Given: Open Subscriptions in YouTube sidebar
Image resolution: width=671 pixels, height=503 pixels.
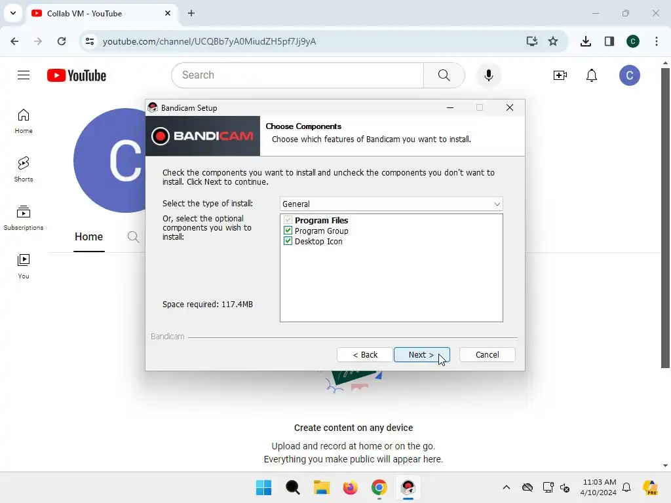Looking at the screenshot, I should tap(24, 218).
